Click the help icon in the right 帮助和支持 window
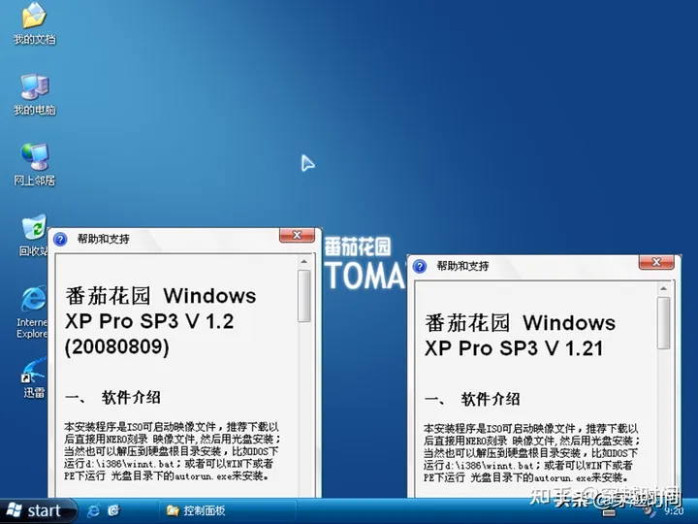Image resolution: width=698 pixels, height=524 pixels. click(420, 267)
